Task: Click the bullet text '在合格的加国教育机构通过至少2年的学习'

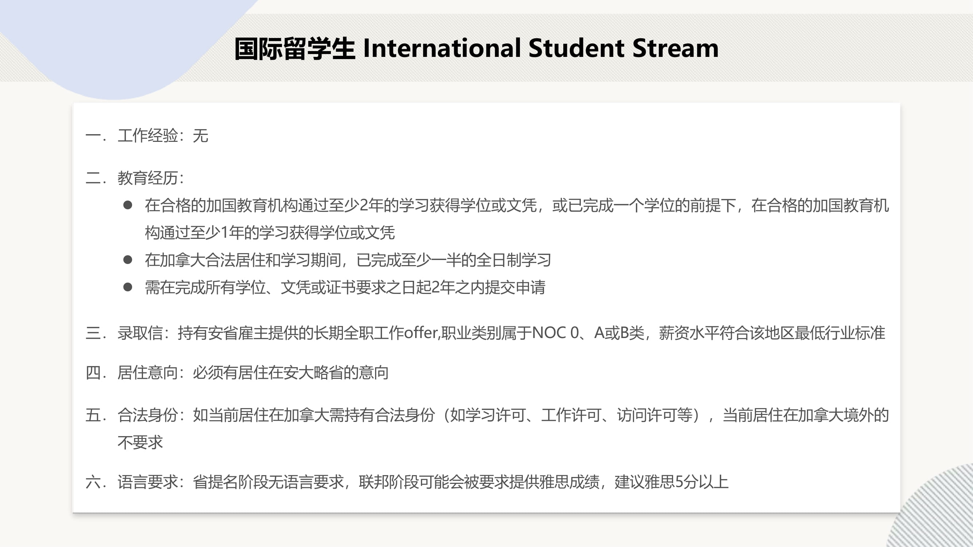Action: [x=287, y=205]
